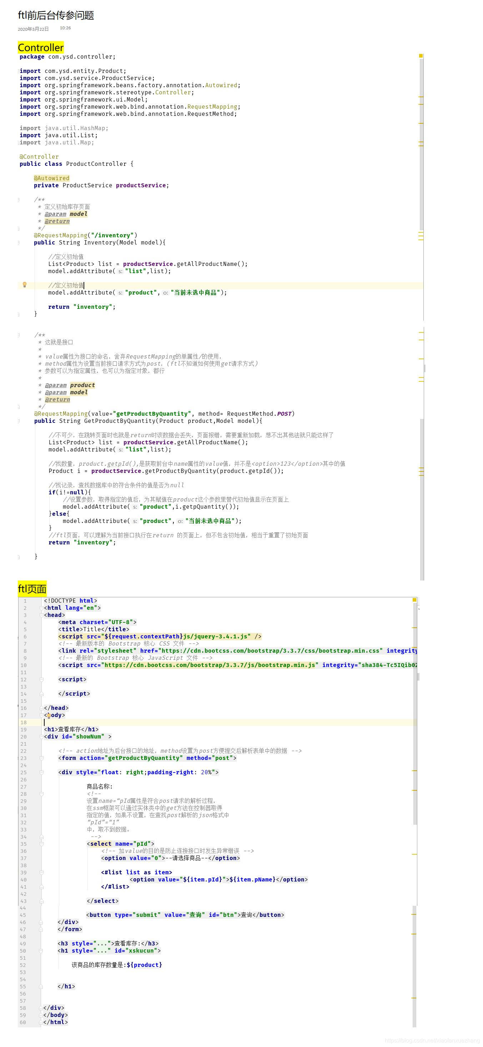The image size is (483, 1047).
Task: Collapse the <form action> fold marker at line 23
Action: point(41,758)
